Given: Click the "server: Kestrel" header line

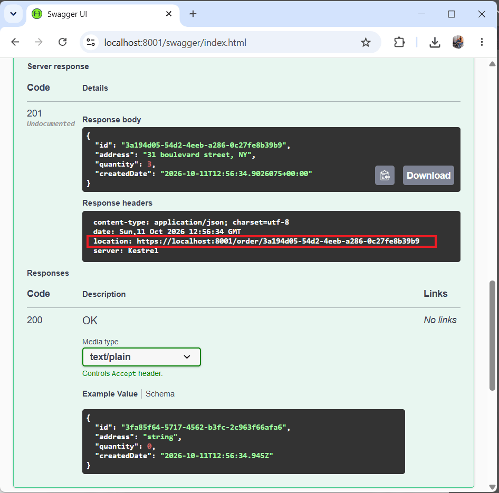Looking at the screenshot, I should click(126, 250).
